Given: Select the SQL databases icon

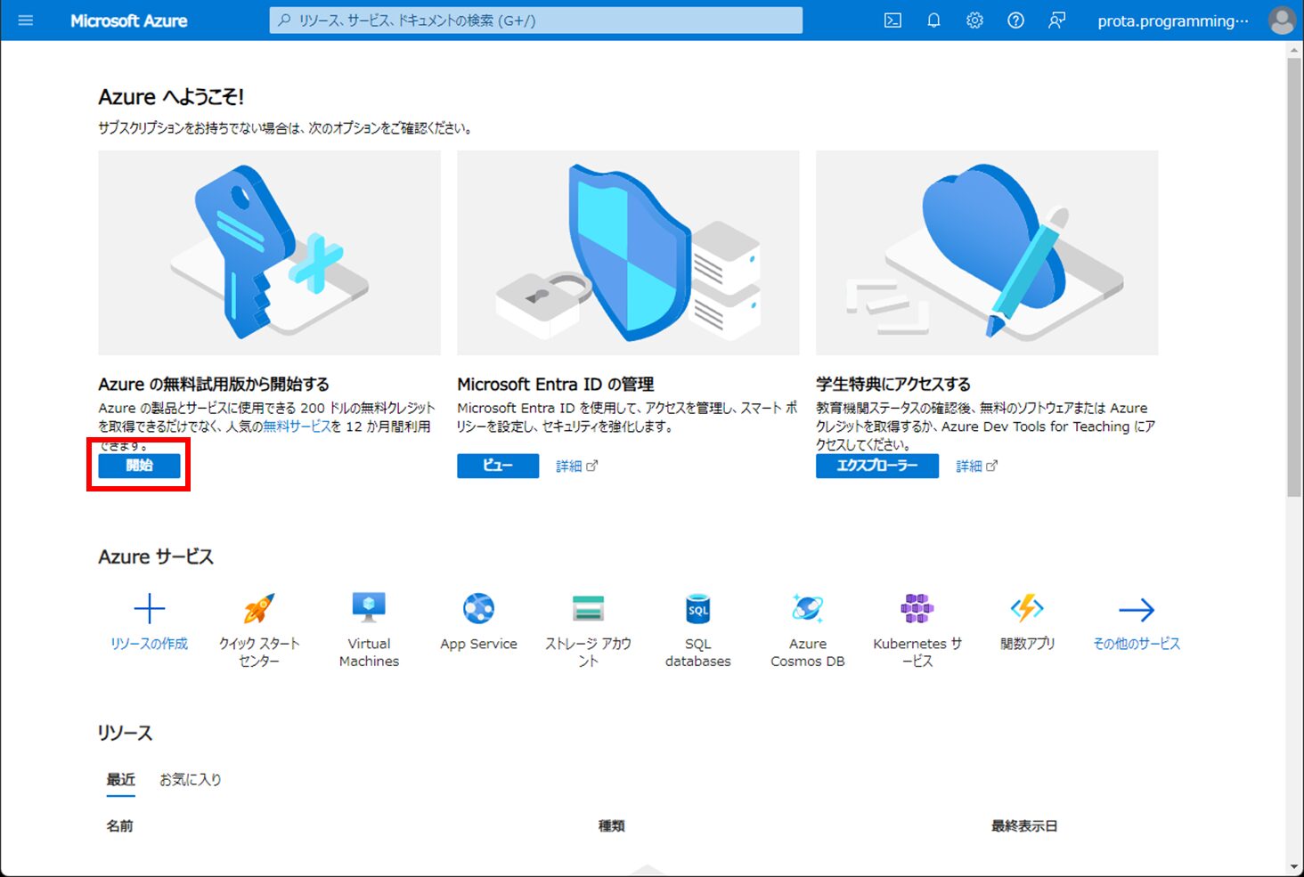Looking at the screenshot, I should pos(697,608).
